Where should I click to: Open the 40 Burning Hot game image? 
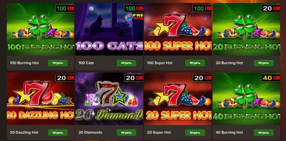point(246,99)
